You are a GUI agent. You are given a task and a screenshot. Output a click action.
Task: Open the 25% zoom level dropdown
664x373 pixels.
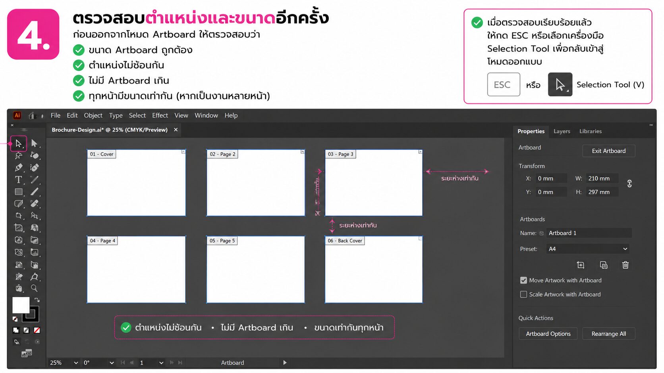pyautogui.click(x=76, y=363)
